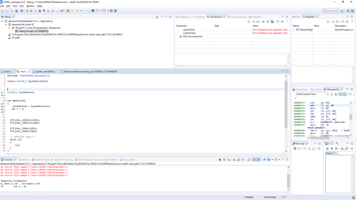Click Add new expression row
The image size is (356, 200).
coord(193,37)
